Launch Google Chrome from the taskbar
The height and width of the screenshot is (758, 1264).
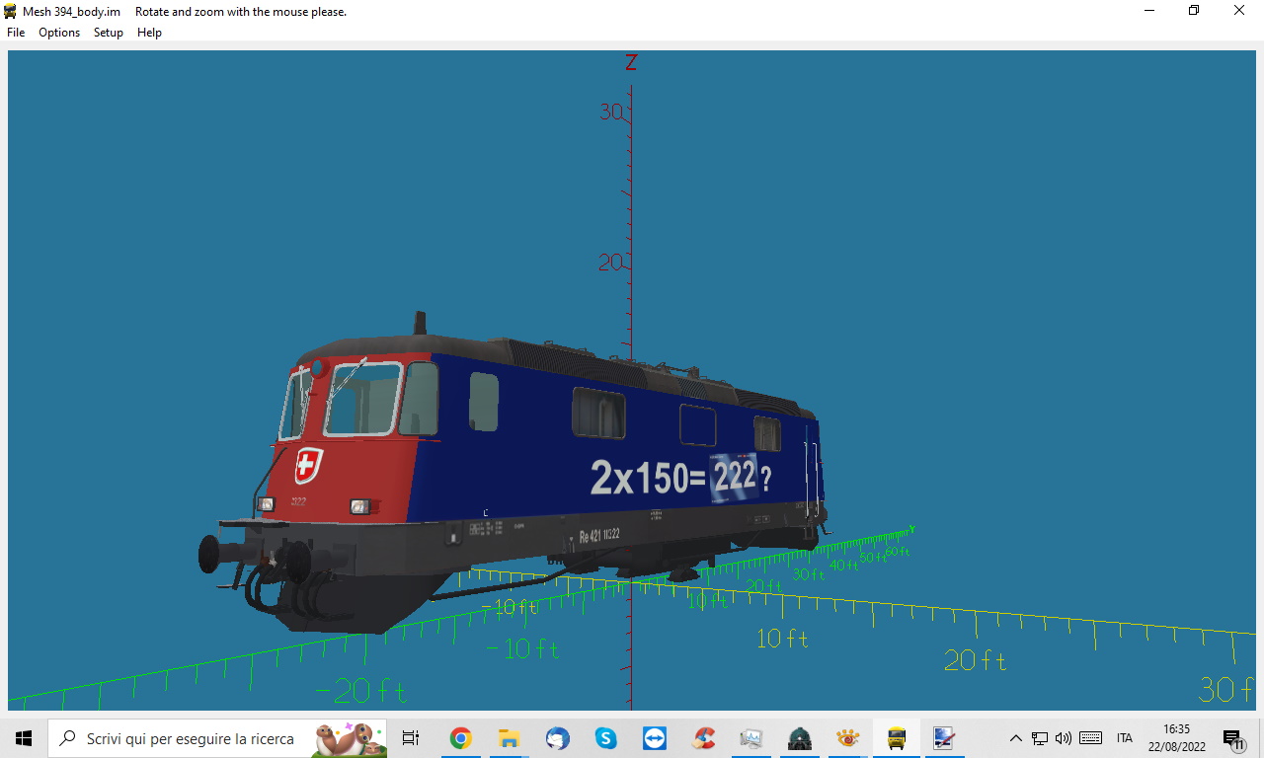(460, 738)
